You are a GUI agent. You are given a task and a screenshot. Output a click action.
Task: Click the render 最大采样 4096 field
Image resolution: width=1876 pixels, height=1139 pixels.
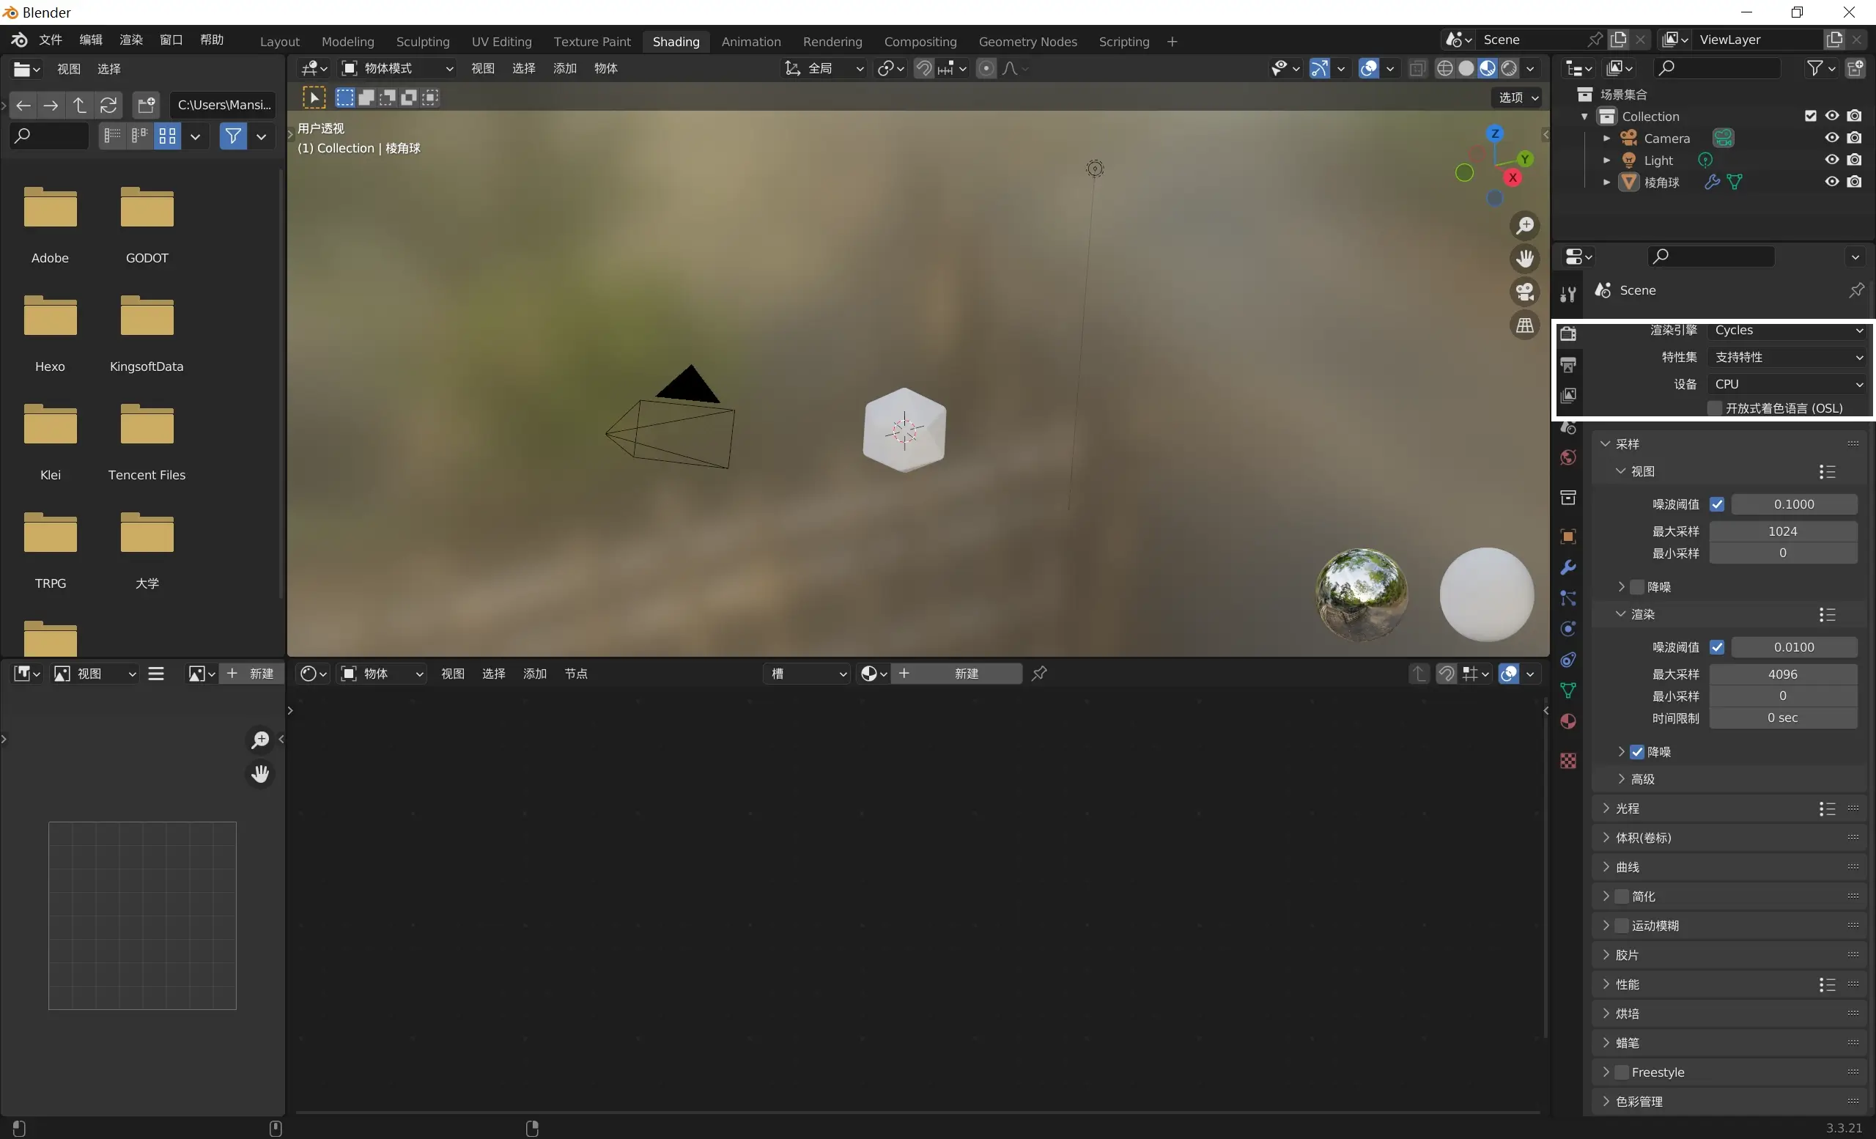click(x=1782, y=674)
